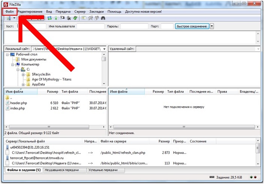The width and height of the screenshot is (264, 184).
Task: Focus the Порт input field
Action: (167, 26)
